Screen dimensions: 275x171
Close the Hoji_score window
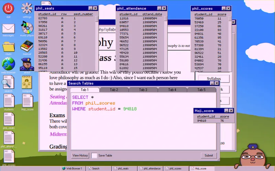click(231, 110)
